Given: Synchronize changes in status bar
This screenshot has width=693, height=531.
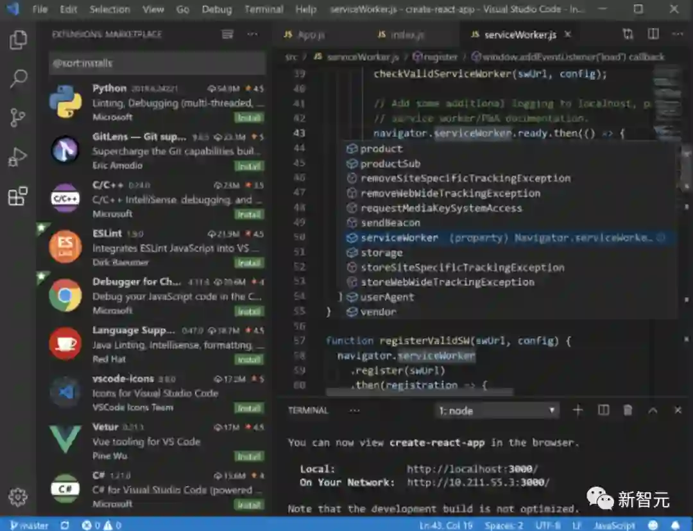Looking at the screenshot, I should point(65,525).
